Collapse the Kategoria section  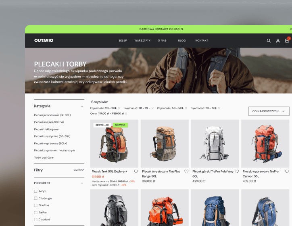click(x=82, y=106)
